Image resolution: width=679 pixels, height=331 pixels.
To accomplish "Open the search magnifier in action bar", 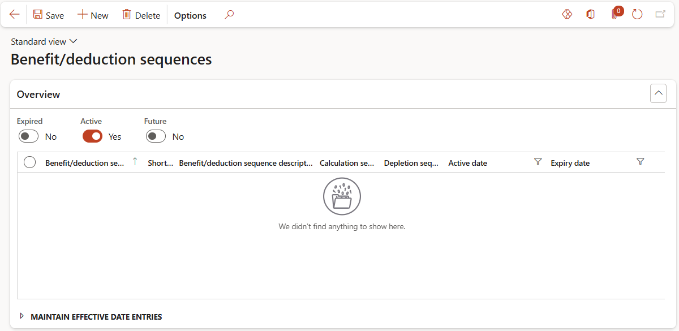I will tap(229, 15).
